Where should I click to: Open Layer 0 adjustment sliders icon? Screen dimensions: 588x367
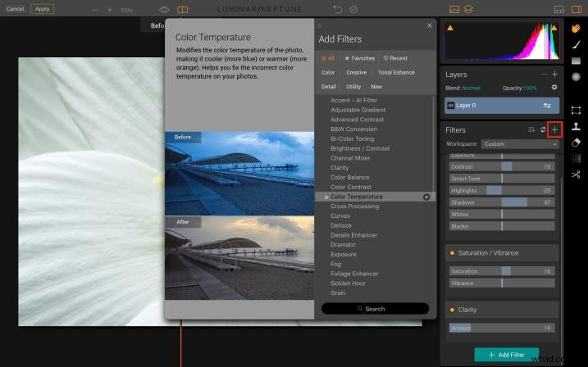coord(547,106)
